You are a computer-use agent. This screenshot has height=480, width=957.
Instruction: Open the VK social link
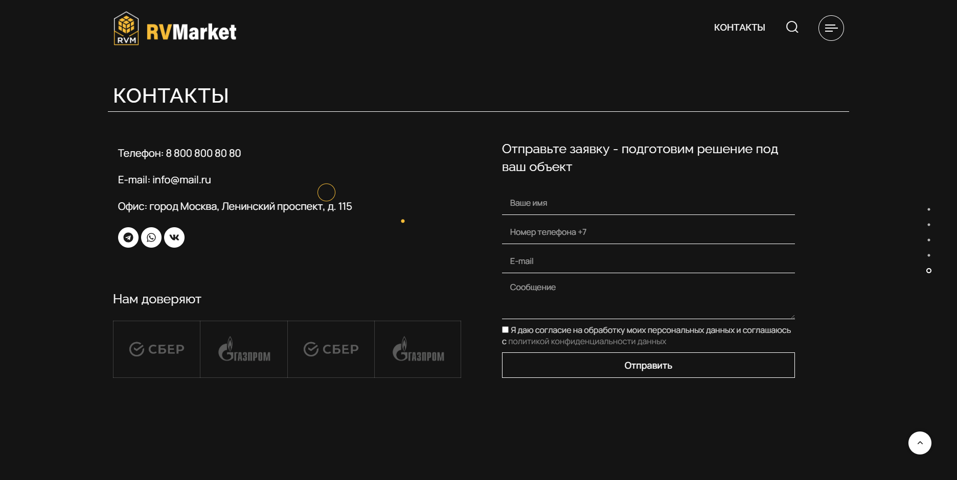click(x=174, y=237)
